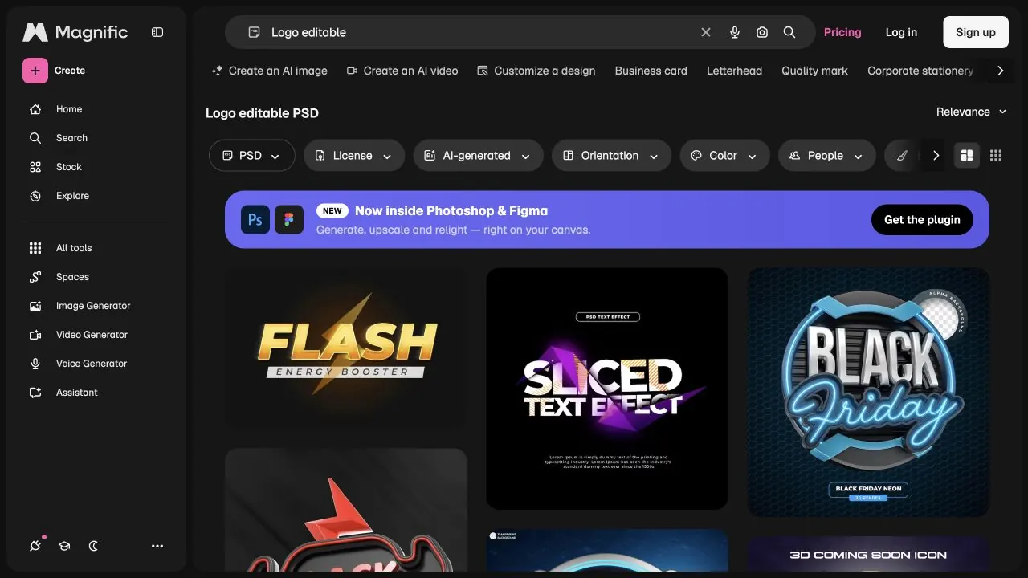1028x578 pixels.
Task: Change the Relevance sort order
Action: point(972,112)
